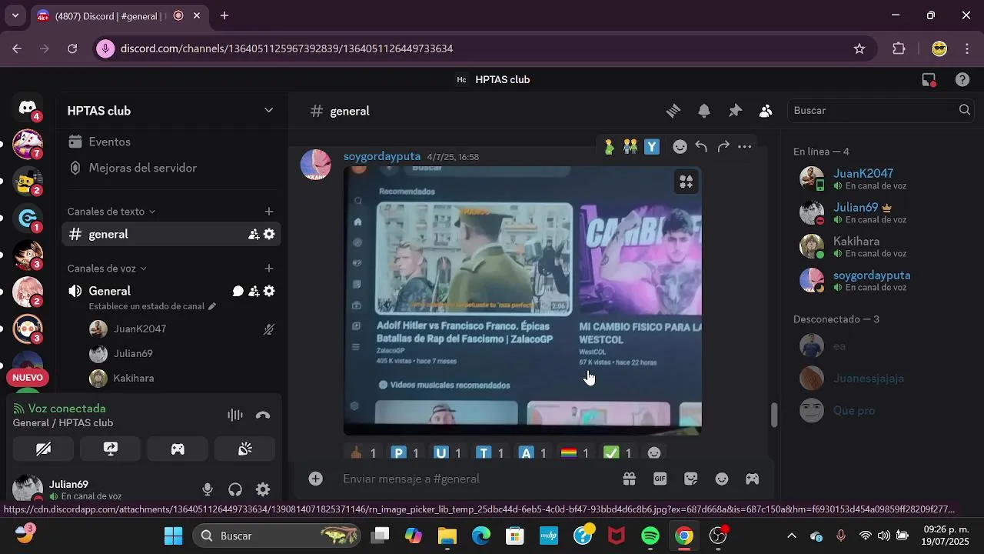Open apps launcher controller icon in message bar
The width and height of the screenshot is (984, 554).
pos(753,479)
